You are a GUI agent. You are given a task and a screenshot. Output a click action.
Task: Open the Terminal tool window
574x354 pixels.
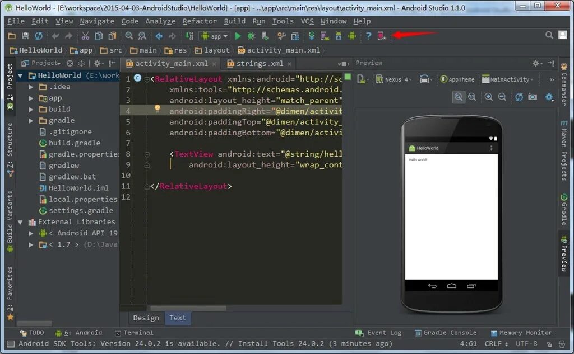tap(135, 333)
